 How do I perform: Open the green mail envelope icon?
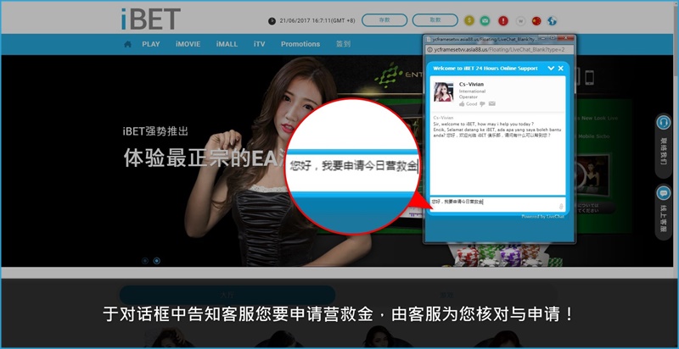(x=485, y=20)
